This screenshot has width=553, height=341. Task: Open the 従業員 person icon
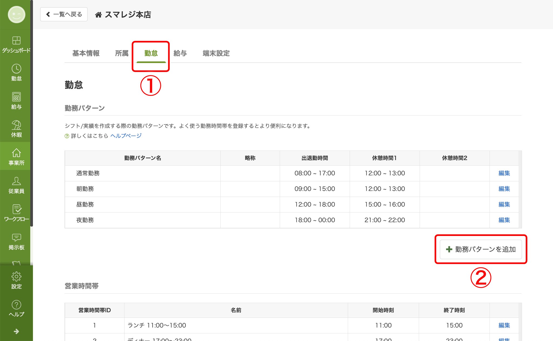pos(16,181)
